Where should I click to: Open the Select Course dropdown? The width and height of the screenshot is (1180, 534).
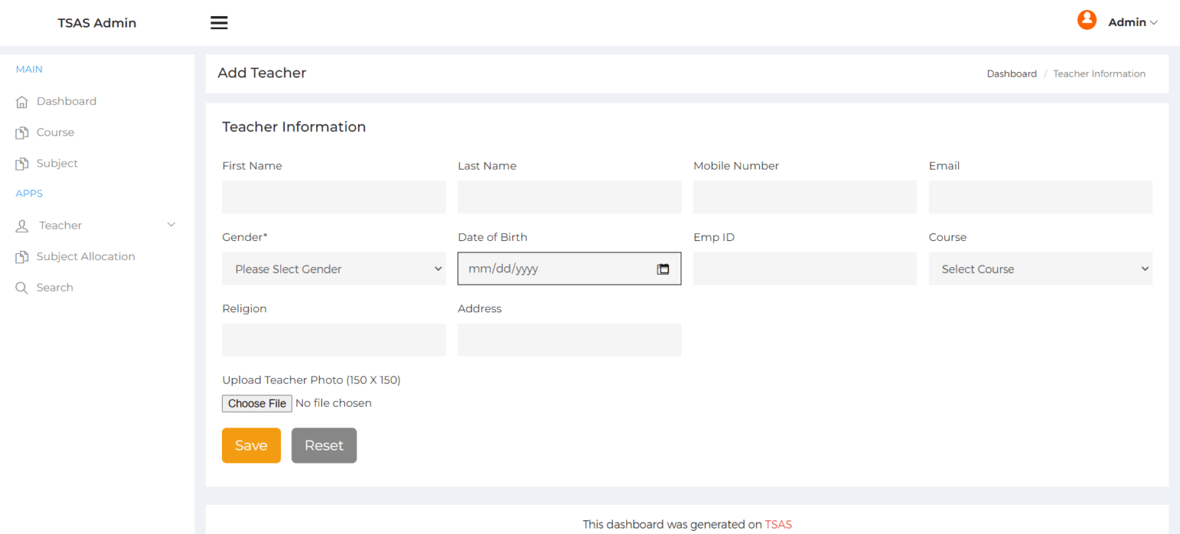pos(1040,269)
